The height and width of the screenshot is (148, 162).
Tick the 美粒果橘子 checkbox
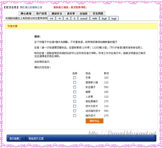click(74, 101)
